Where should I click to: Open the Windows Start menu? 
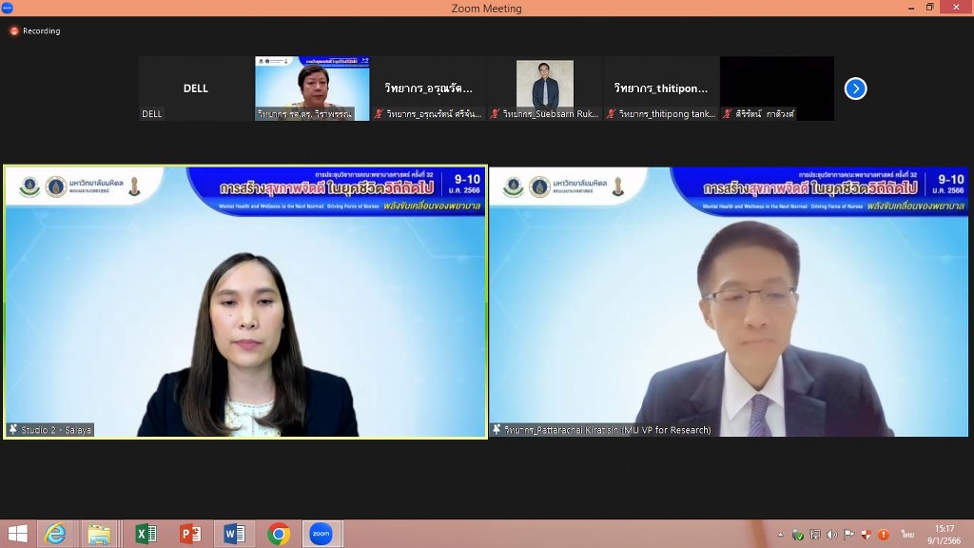pos(17,534)
